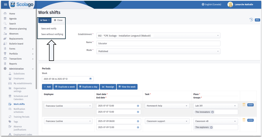Click the Search magnifier icon in sidebar
This screenshot has width=262, height=137.
point(5,24)
